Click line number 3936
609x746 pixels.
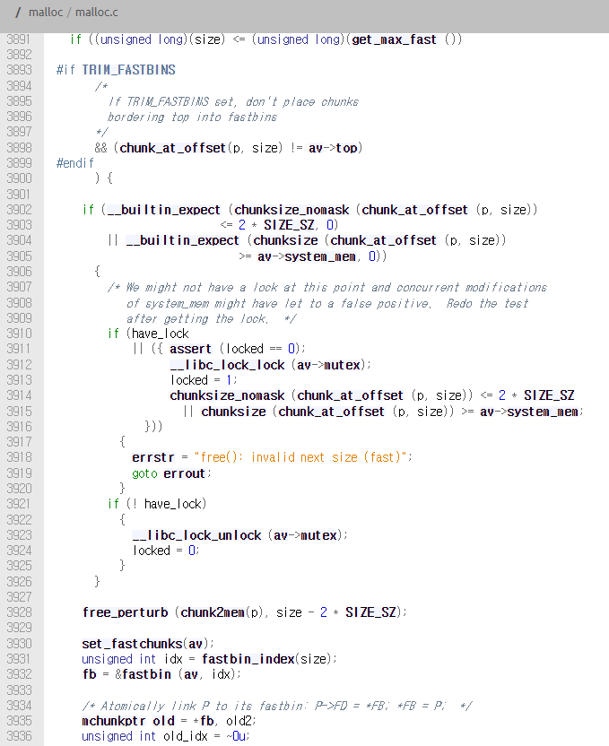[x=19, y=736]
